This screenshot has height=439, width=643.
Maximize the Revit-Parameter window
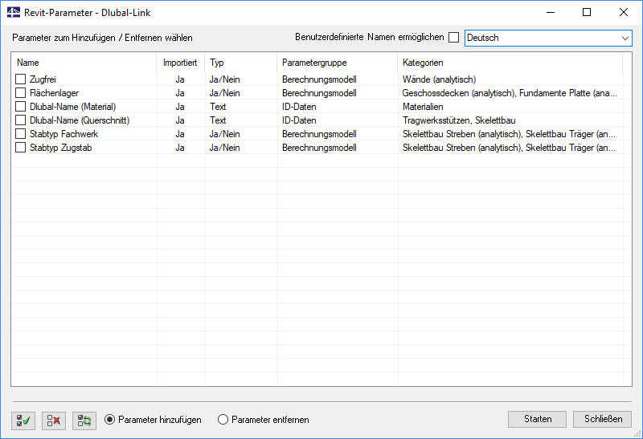point(587,12)
